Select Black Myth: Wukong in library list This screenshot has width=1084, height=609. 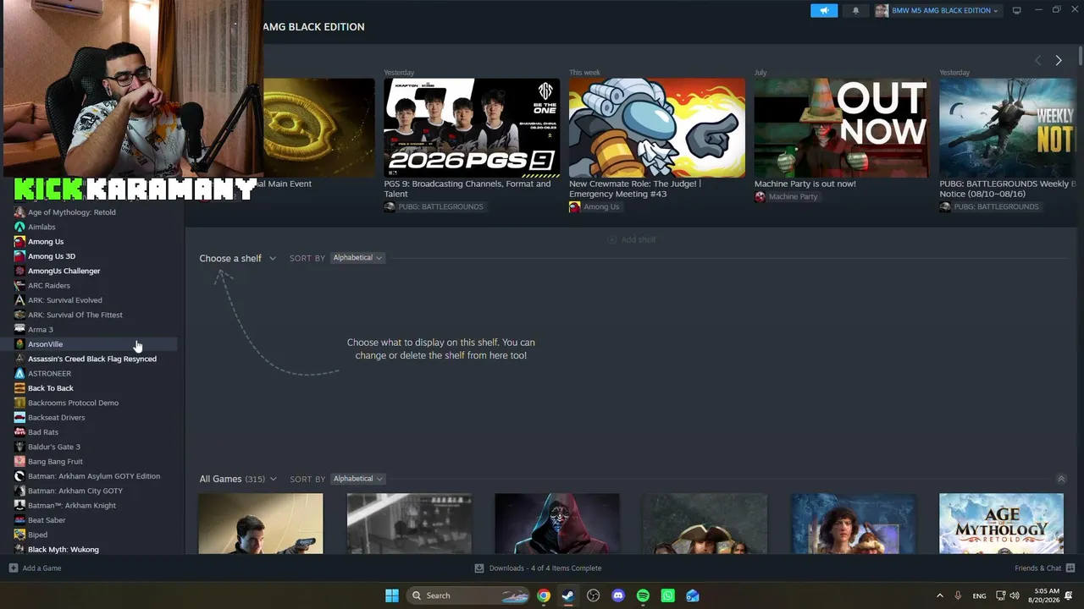point(64,550)
